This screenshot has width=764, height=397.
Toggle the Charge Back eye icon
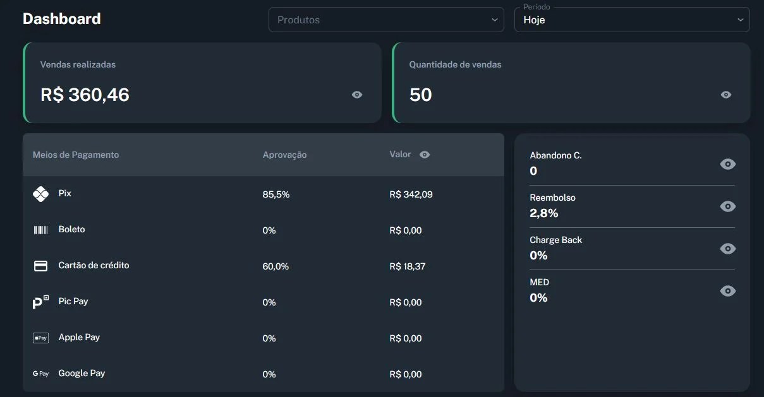(728, 249)
